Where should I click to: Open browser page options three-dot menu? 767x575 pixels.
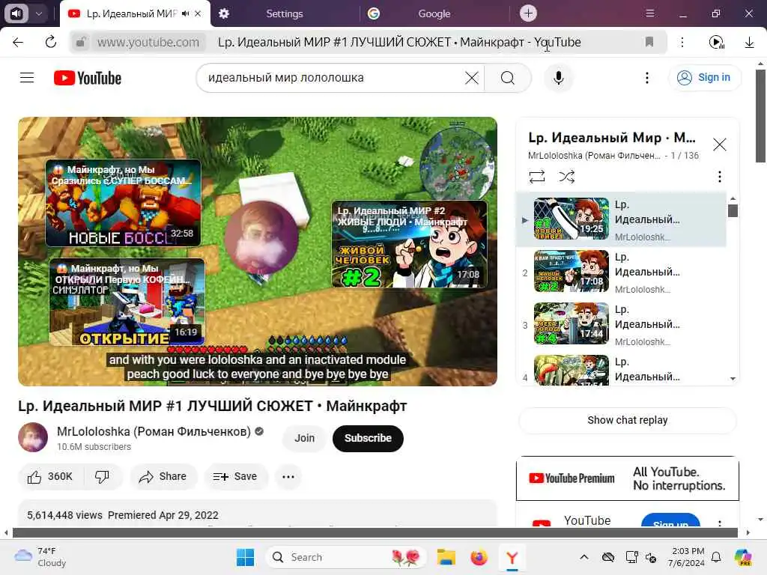(x=682, y=42)
